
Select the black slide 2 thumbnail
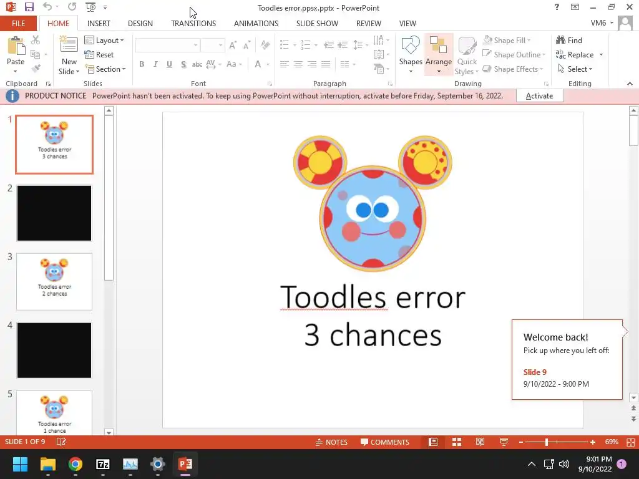54,213
